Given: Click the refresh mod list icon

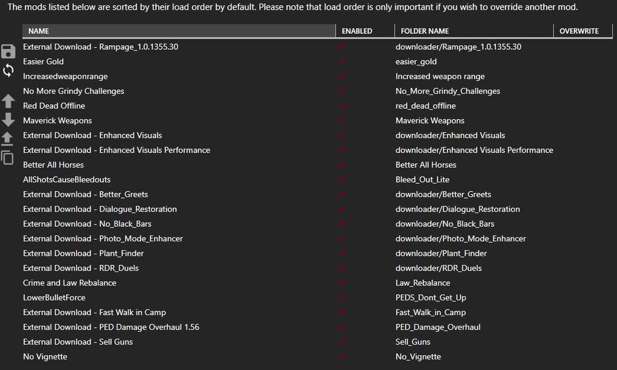Looking at the screenshot, I should pyautogui.click(x=9, y=70).
